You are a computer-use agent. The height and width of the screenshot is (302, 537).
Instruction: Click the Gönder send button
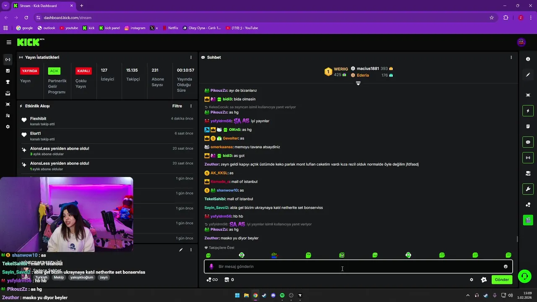502,280
